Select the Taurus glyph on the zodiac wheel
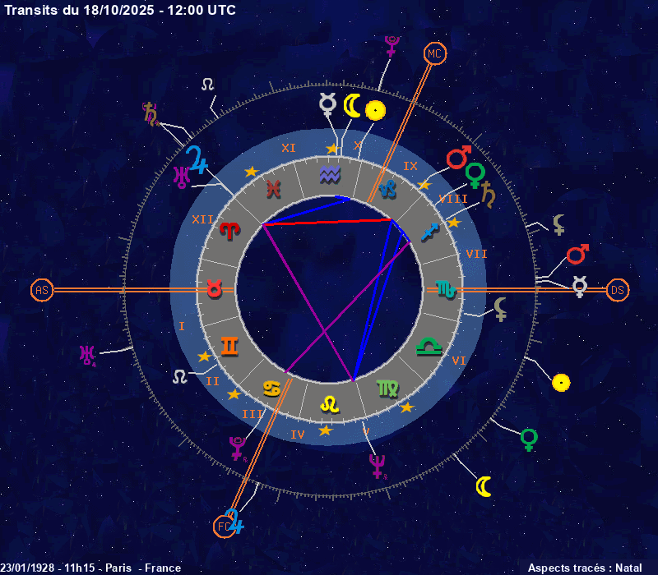Image resolution: width=658 pixels, height=575 pixels. click(x=213, y=289)
